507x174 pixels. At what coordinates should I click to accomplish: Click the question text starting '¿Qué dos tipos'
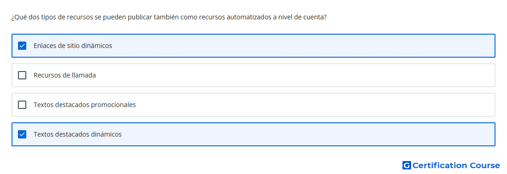(x=169, y=18)
